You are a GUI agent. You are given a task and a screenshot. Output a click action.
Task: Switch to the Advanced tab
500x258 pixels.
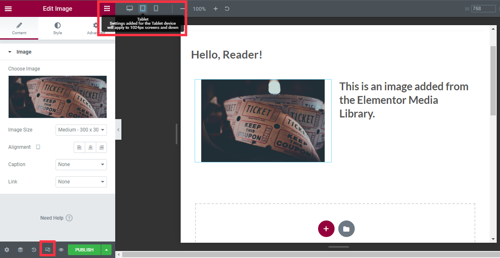(x=95, y=28)
